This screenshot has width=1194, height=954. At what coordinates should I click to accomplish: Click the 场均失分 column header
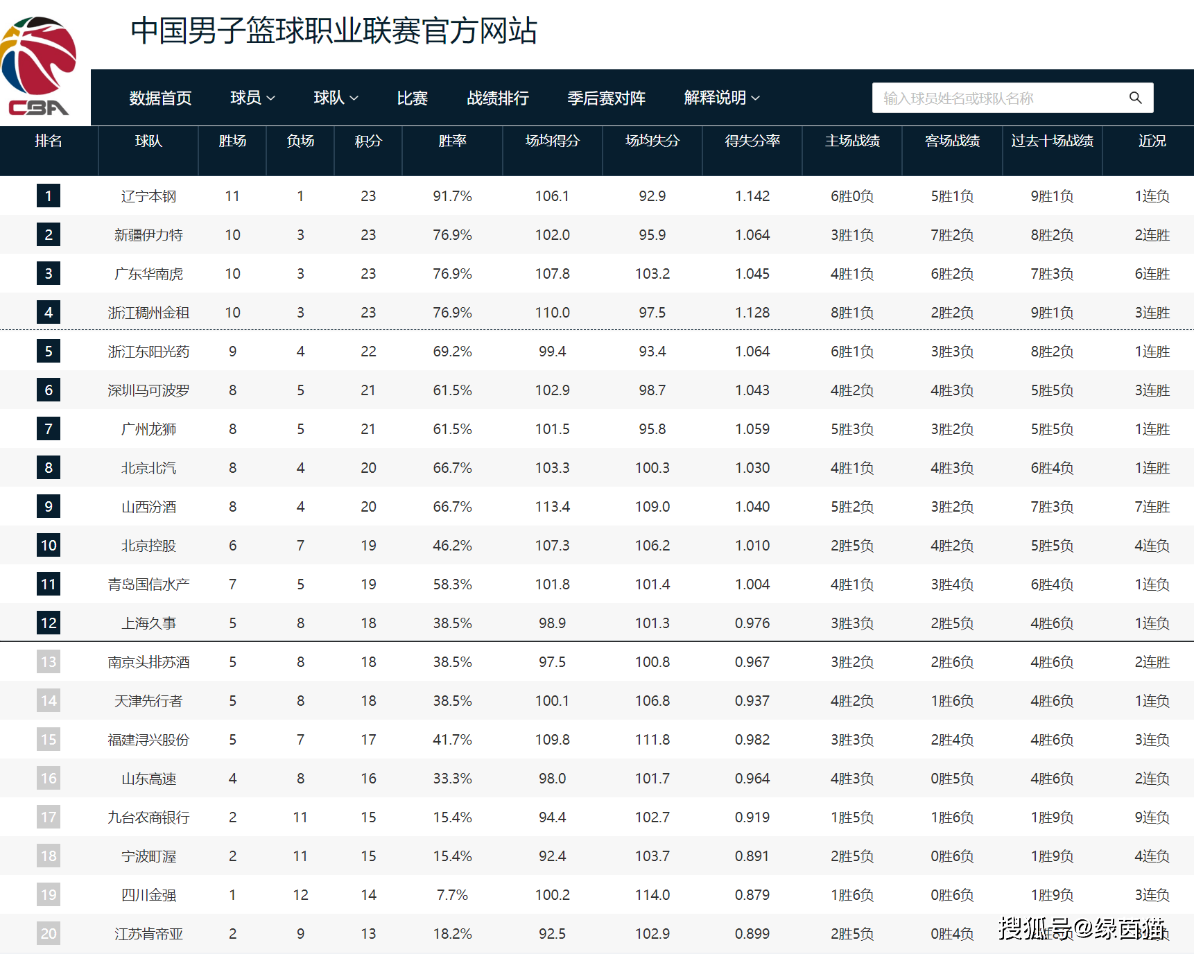pos(652,141)
